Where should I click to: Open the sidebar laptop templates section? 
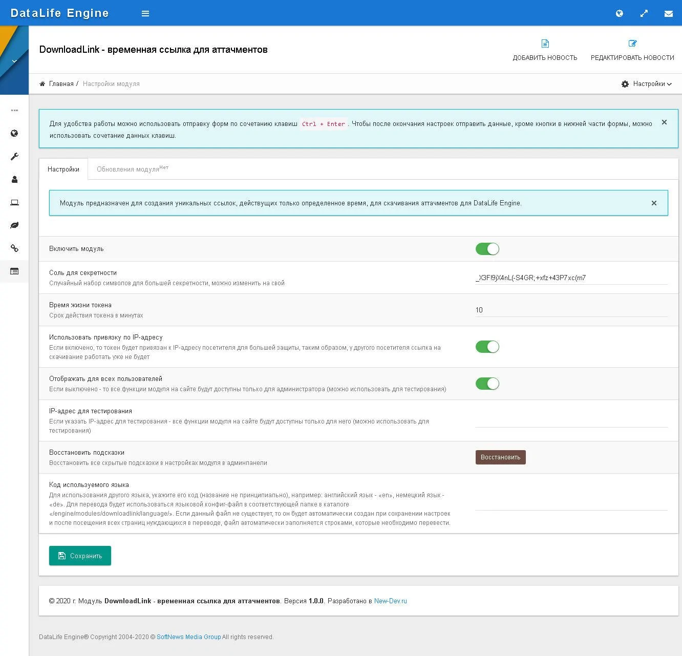(14, 202)
